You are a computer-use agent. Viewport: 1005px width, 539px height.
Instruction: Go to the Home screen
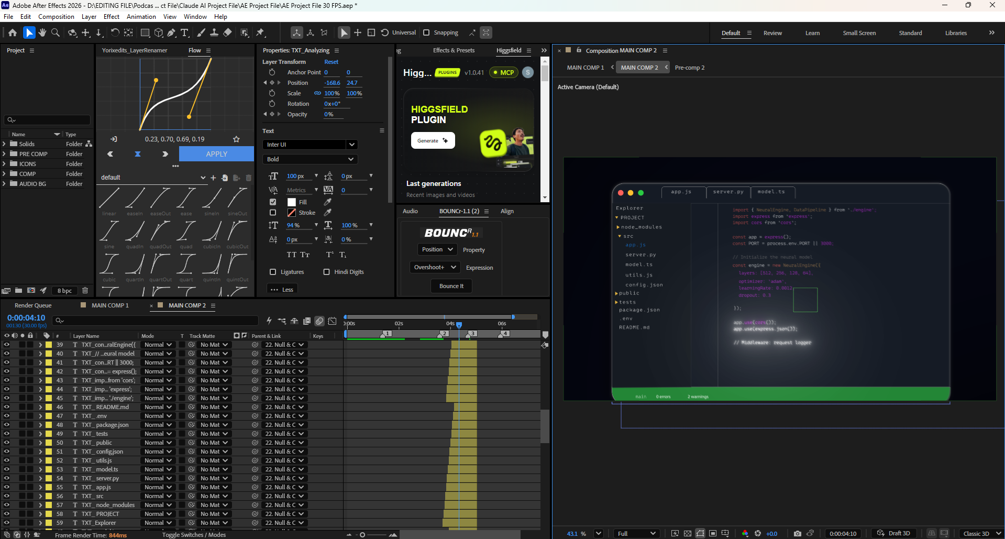[13, 32]
